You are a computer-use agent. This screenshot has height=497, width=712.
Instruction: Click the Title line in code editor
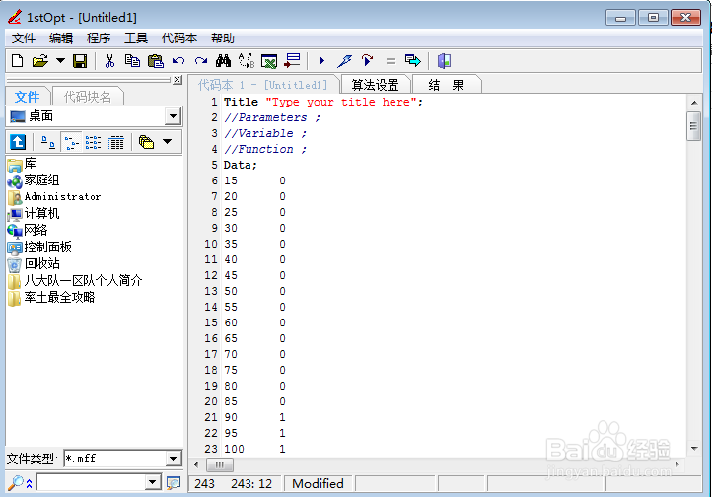pyautogui.click(x=322, y=103)
